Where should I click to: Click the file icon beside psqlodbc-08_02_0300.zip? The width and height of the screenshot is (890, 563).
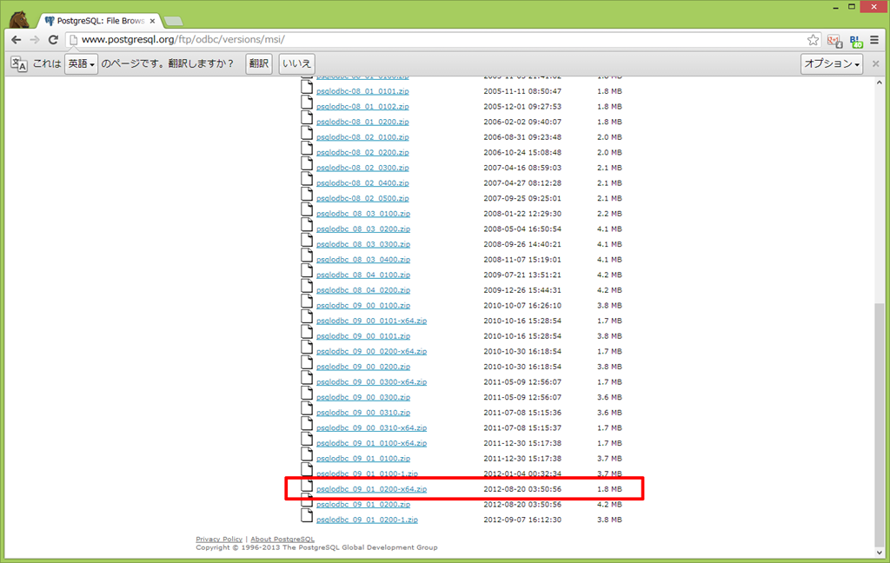tap(307, 163)
